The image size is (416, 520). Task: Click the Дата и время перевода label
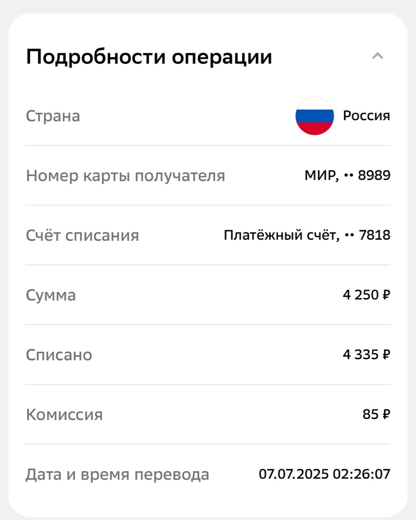(118, 474)
